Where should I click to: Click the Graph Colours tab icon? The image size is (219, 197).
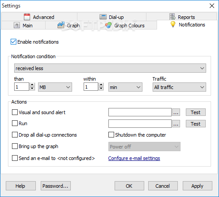[108, 25]
